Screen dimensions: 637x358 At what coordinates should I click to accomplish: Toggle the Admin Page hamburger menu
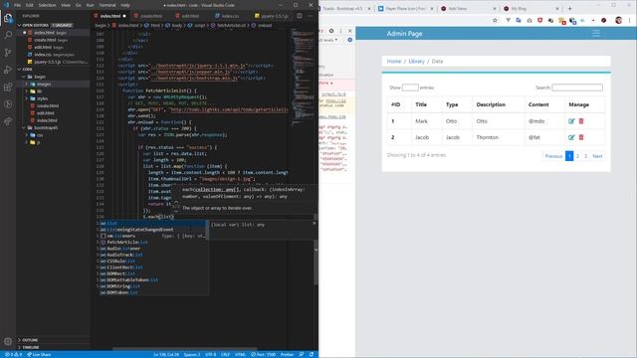pos(596,33)
